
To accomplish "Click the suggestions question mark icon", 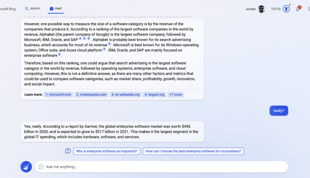I will pos(68,151).
